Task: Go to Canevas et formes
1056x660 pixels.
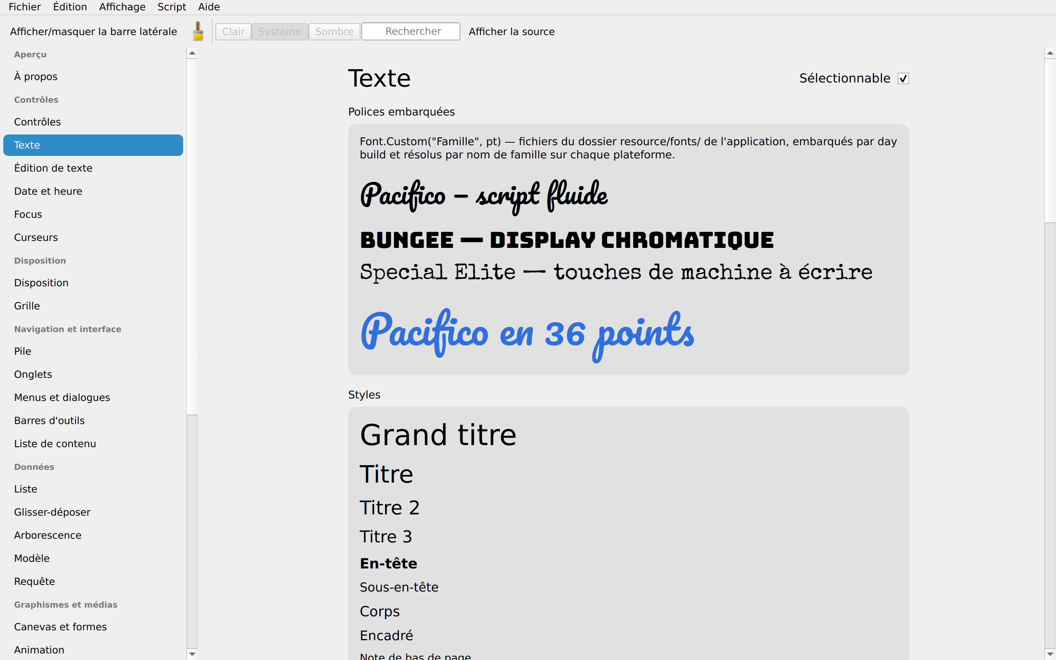Action: click(93, 627)
